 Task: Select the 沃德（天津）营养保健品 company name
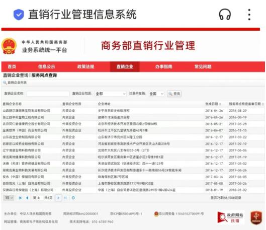(26, 164)
